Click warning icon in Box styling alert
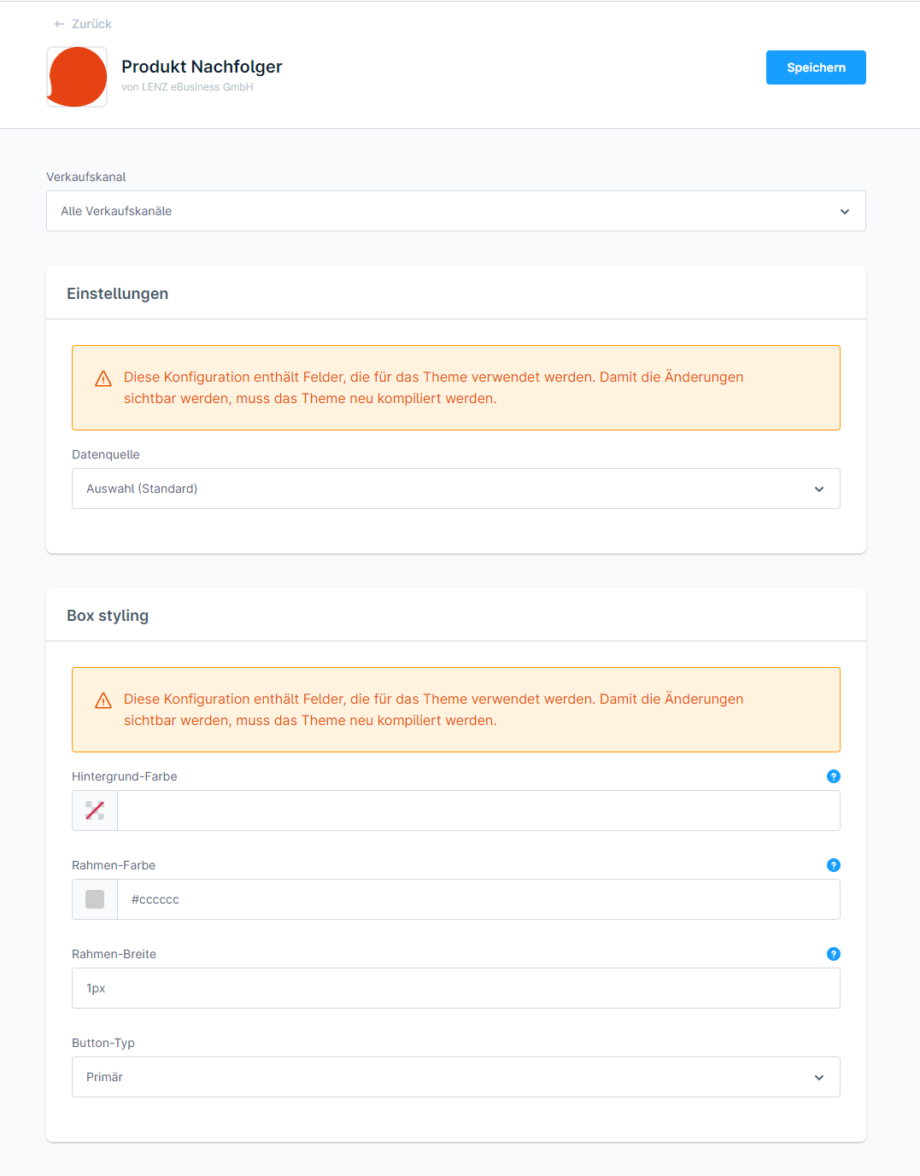920x1176 pixels. coord(103,700)
